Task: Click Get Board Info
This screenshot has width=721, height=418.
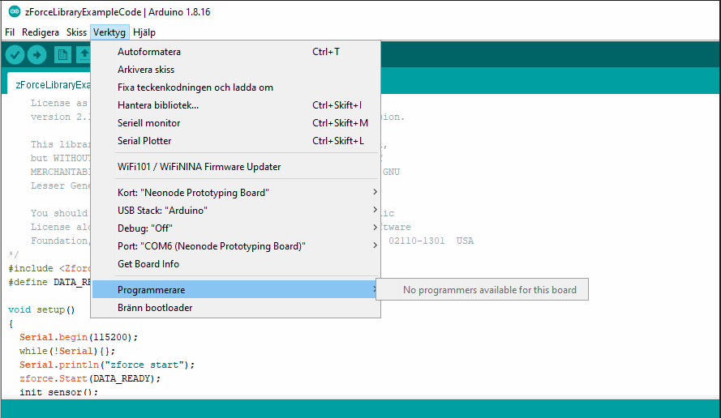Action: pyautogui.click(x=148, y=264)
